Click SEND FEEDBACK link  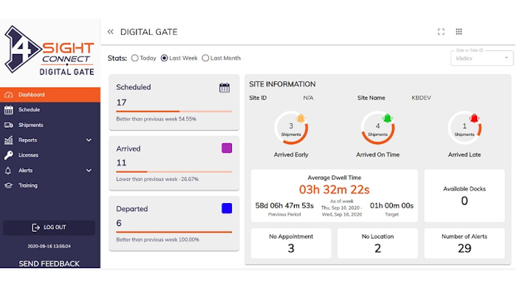pyautogui.click(x=49, y=264)
